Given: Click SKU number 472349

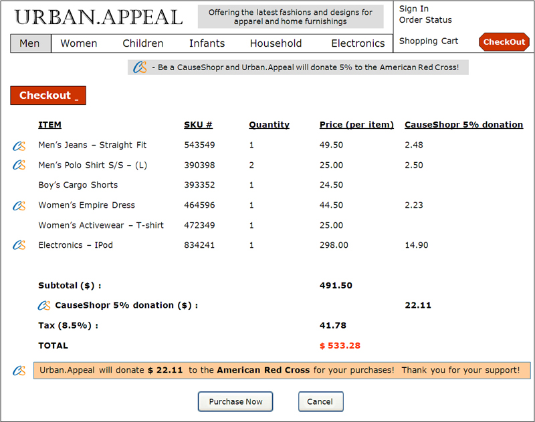Looking at the screenshot, I should click(199, 225).
